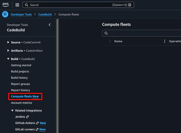Collapse the Related integrations group
Image resolution: width=181 pixels, height=133 pixels.
(x=12, y=110)
